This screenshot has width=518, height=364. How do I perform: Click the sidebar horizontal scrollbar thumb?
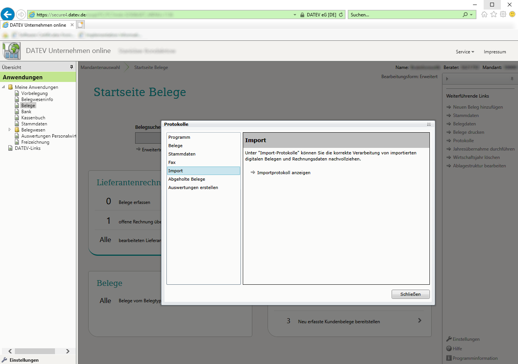pyautogui.click(x=35, y=351)
